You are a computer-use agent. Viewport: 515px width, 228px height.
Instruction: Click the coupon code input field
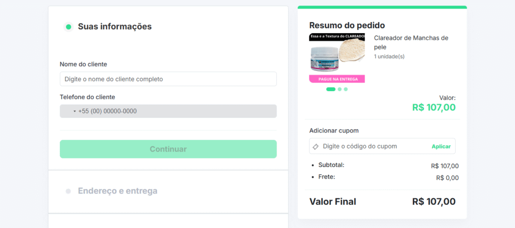[375, 146]
